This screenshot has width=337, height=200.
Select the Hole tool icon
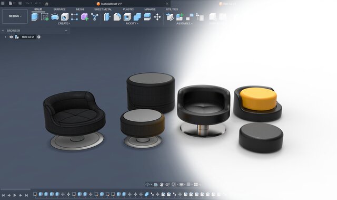65,17
